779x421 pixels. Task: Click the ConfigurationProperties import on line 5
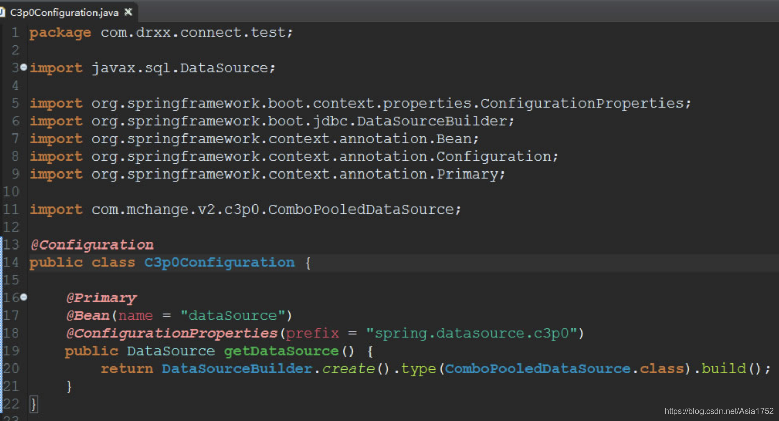(360, 104)
